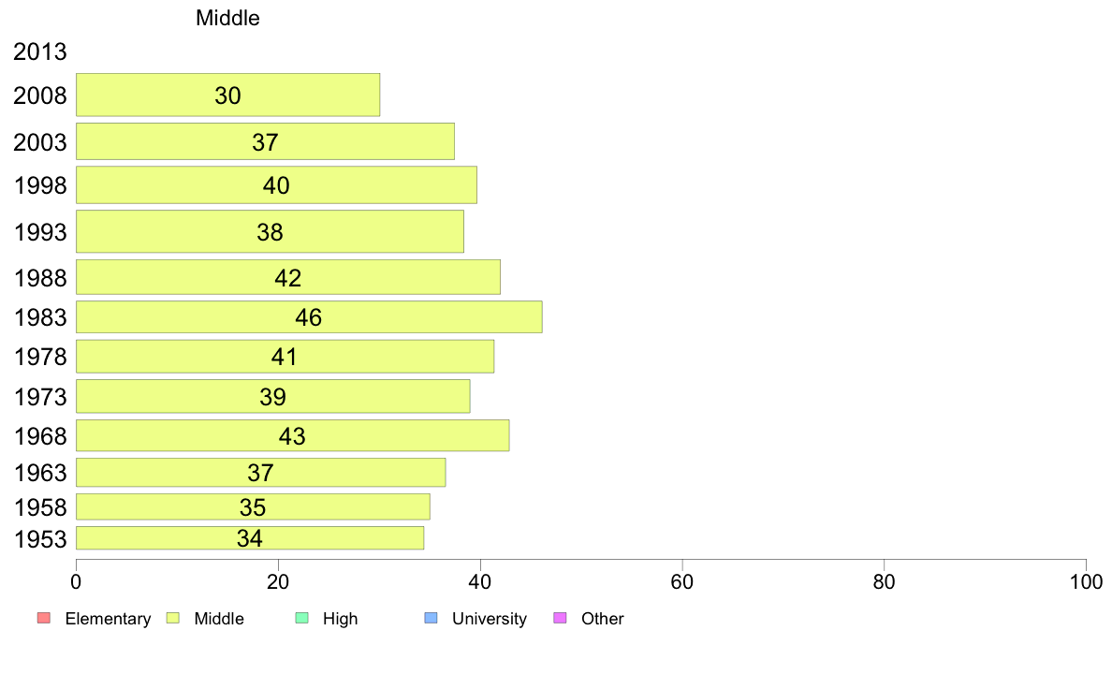Select the 1968 bar showing 43
Viewport: 1112px width, 689px height.
[292, 435]
